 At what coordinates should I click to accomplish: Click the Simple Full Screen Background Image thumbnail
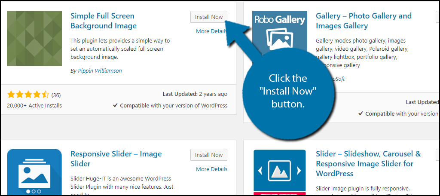pyautogui.click(x=34, y=38)
